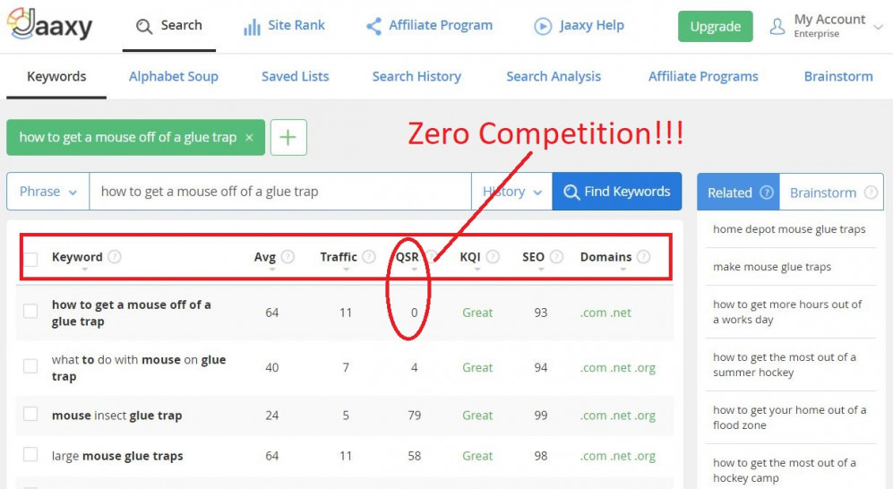Toggle the select-all checkbox in table header
Screen dimensions: 893x489
[x=30, y=260]
